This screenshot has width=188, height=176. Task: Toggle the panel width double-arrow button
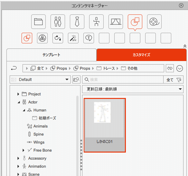coord(170,68)
